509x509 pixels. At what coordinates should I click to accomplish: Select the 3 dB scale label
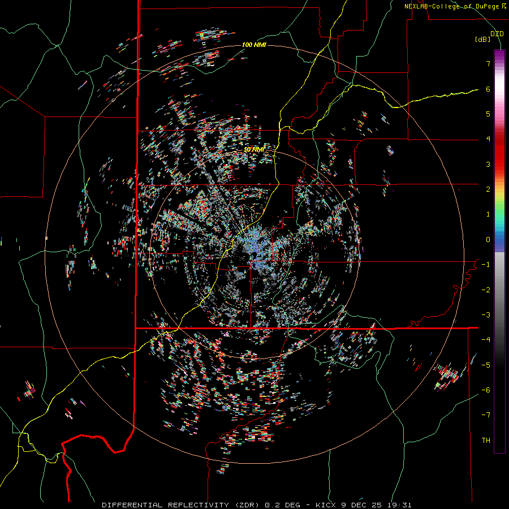(x=488, y=164)
